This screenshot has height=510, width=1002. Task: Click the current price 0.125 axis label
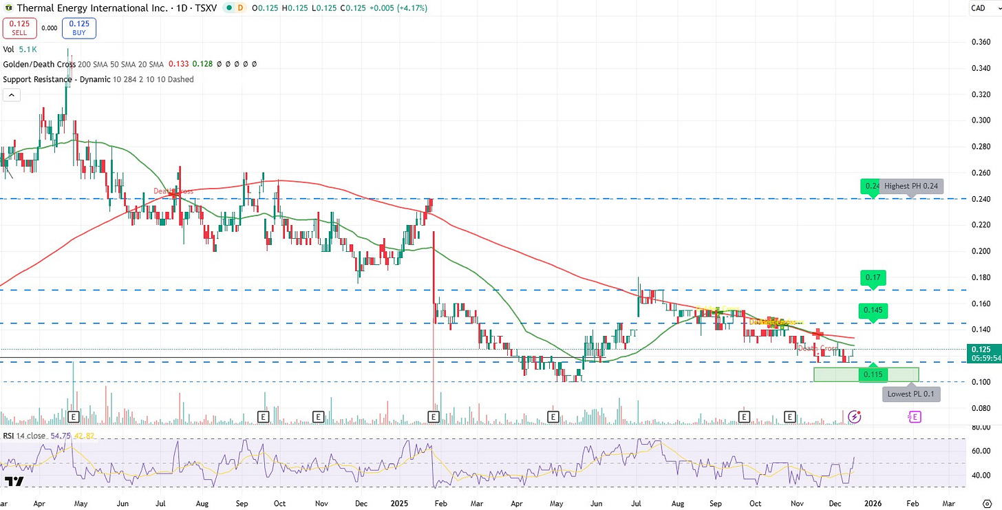[x=984, y=353]
